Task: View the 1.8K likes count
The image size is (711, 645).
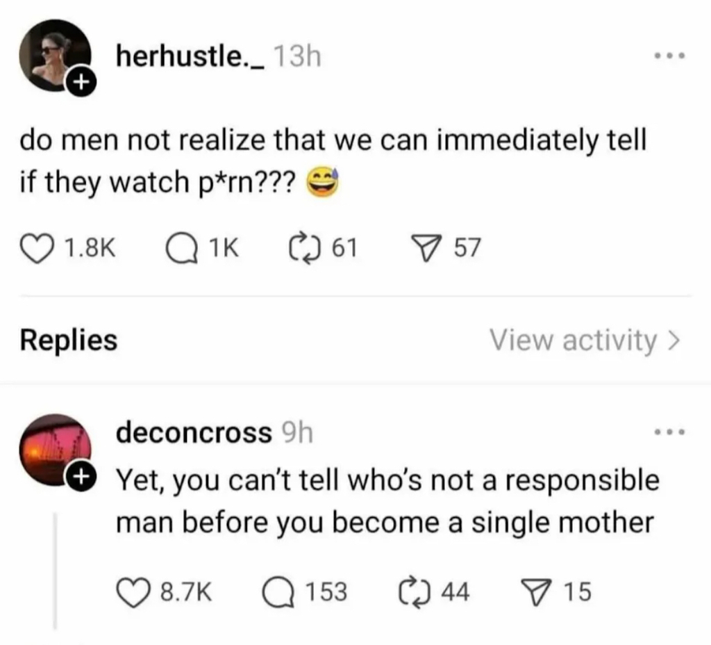Action: (x=90, y=249)
